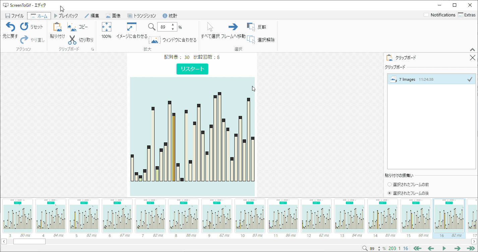The image size is (478, 252).
Task: Set zoom to 100%
Action: [107, 30]
